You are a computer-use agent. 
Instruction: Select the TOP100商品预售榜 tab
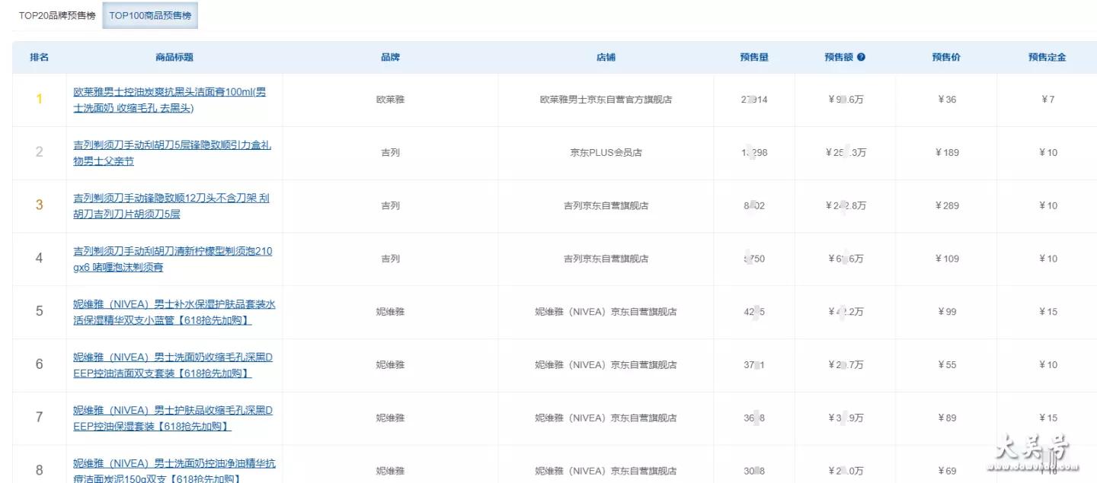click(150, 15)
